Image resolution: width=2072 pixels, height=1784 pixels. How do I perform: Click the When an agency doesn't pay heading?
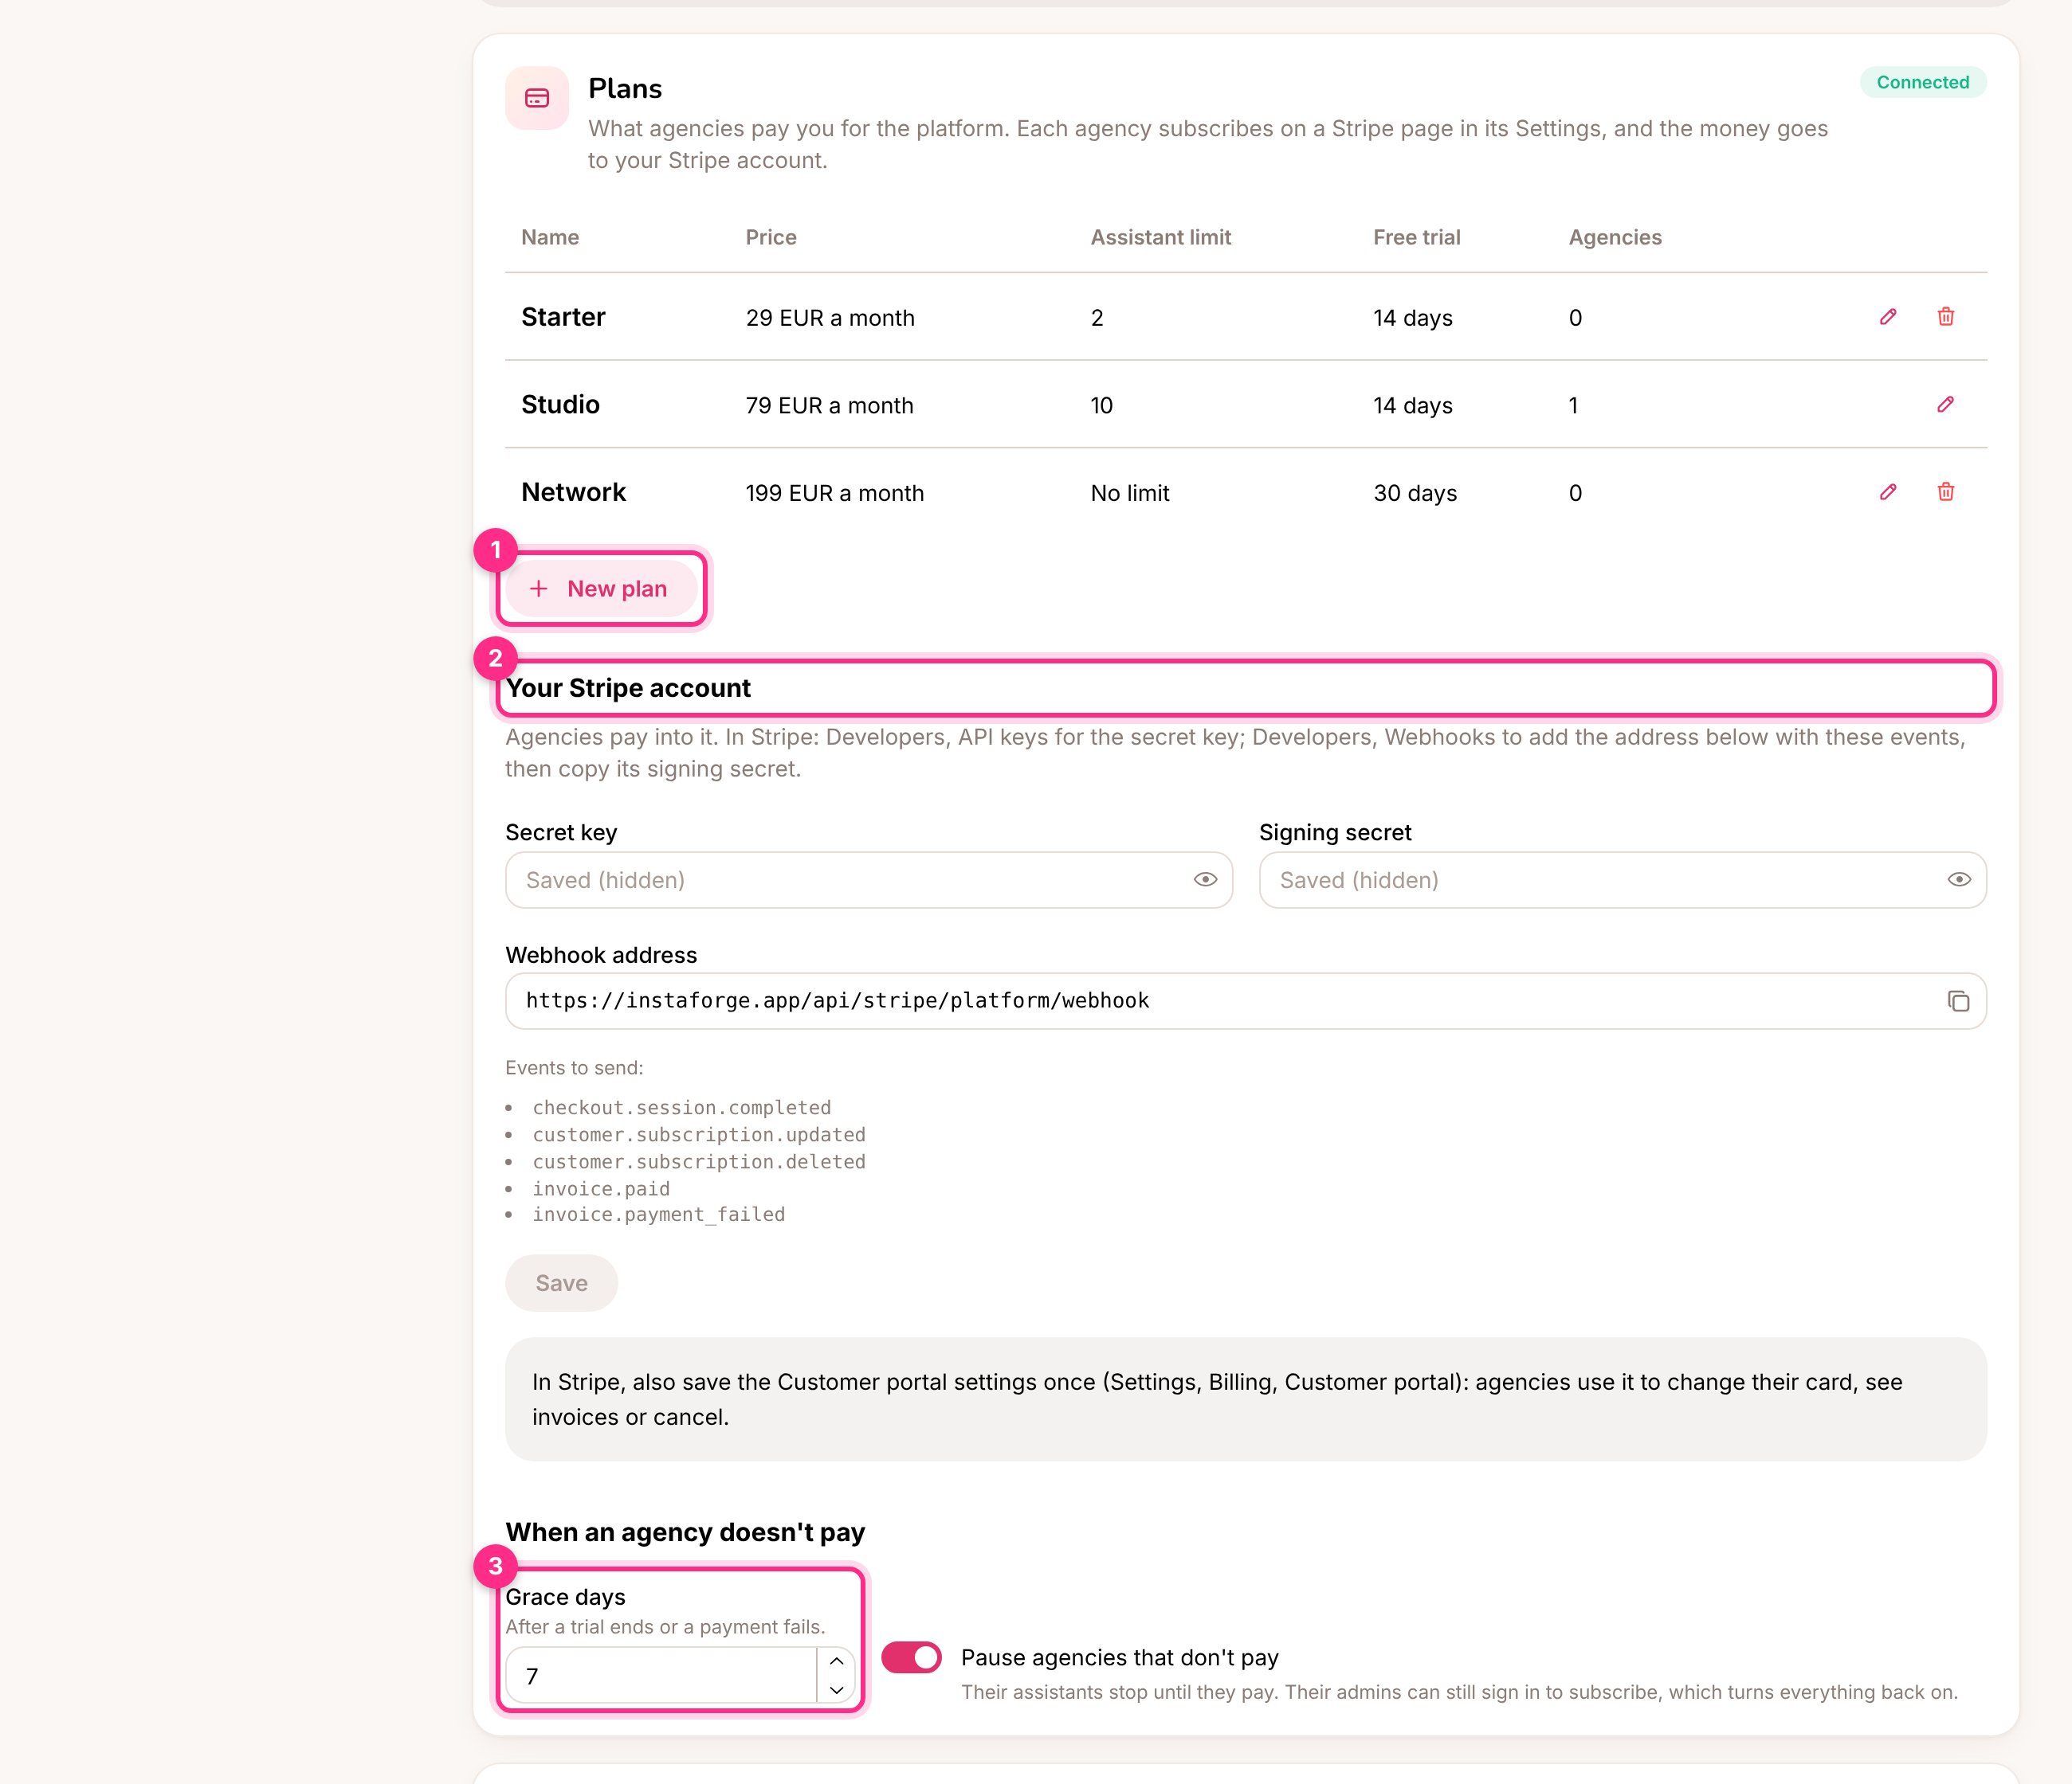point(685,1532)
